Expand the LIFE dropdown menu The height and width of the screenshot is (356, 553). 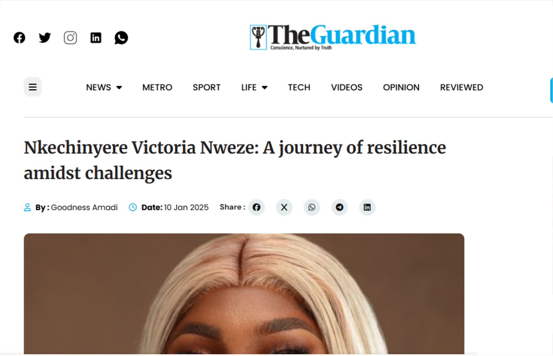254,87
